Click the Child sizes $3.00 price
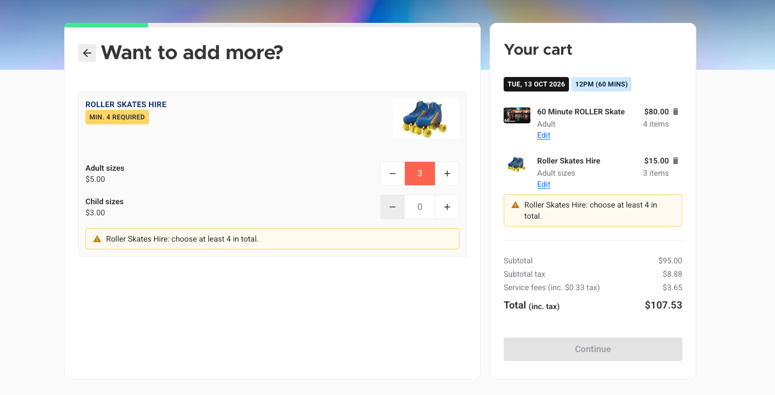This screenshot has width=775, height=395. click(x=95, y=213)
